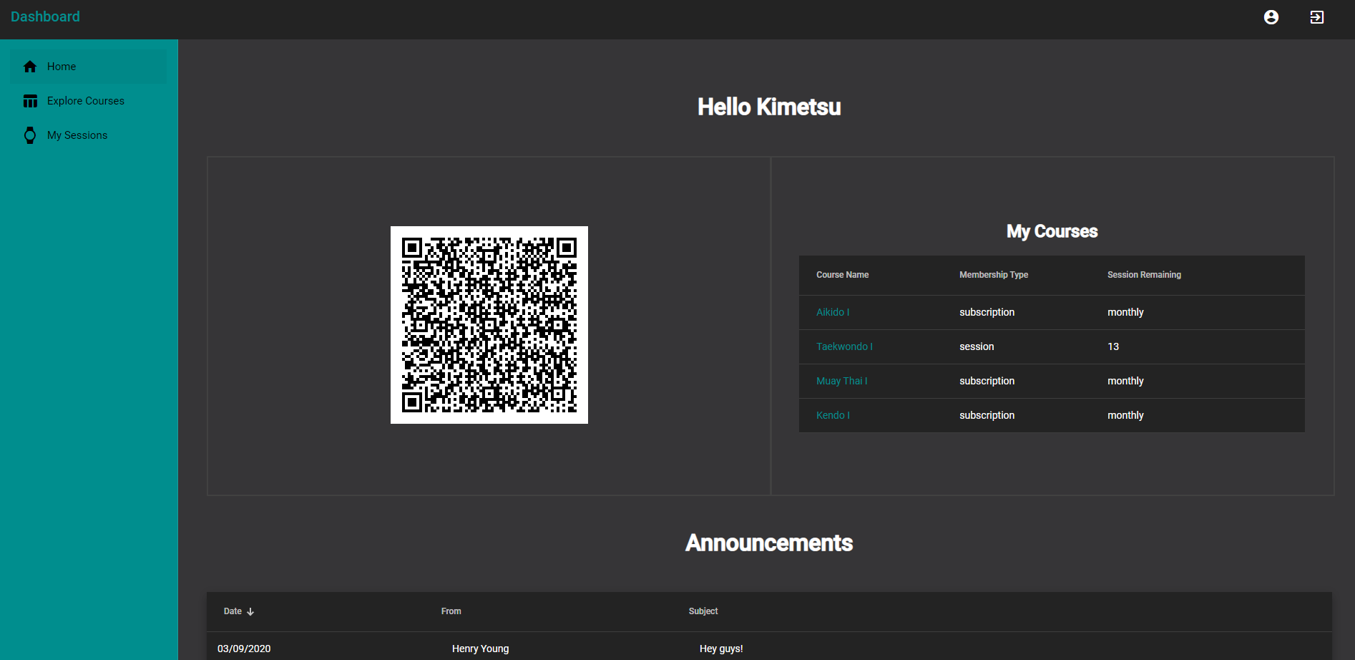1355x660 pixels.
Task: Click the QR code image
Action: tap(489, 325)
